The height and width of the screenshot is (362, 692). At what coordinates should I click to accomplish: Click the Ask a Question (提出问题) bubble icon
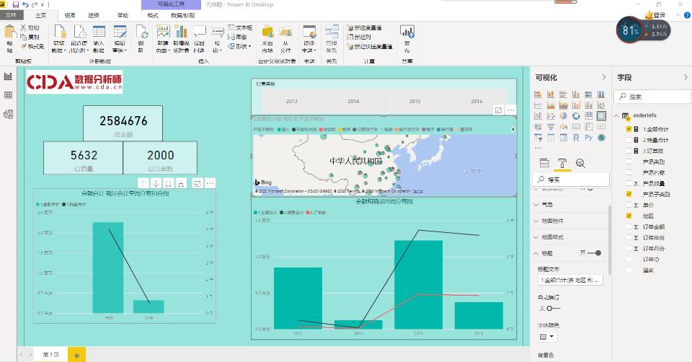point(199,32)
